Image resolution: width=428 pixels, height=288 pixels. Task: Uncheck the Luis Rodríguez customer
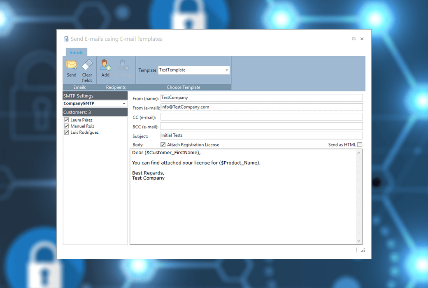(x=66, y=132)
